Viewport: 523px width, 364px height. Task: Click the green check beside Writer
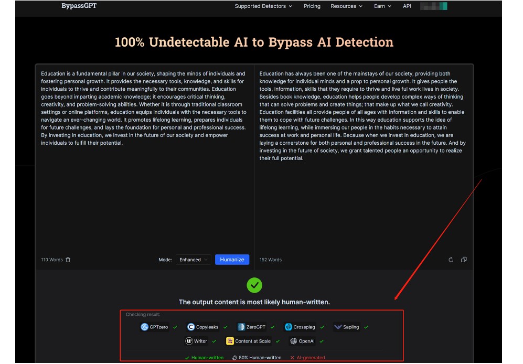pyautogui.click(x=214, y=341)
